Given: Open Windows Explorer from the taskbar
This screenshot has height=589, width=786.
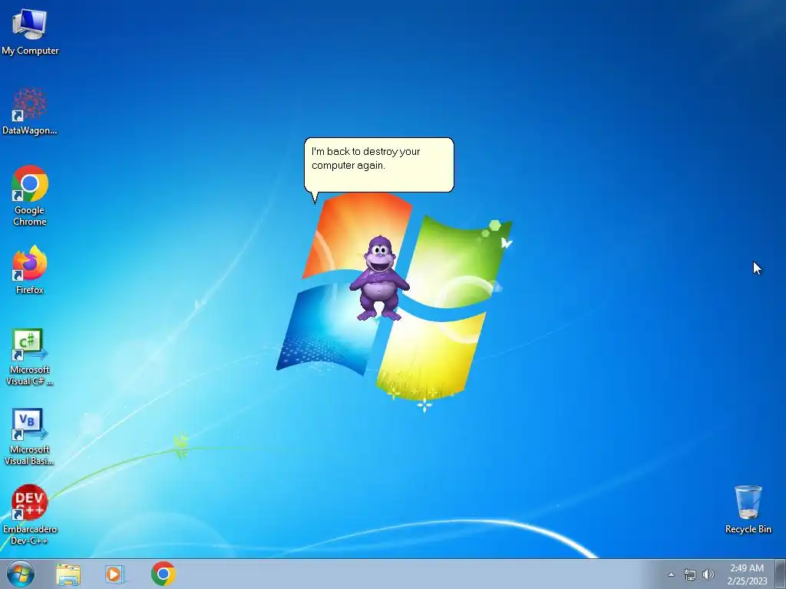Looking at the screenshot, I should tap(68, 574).
